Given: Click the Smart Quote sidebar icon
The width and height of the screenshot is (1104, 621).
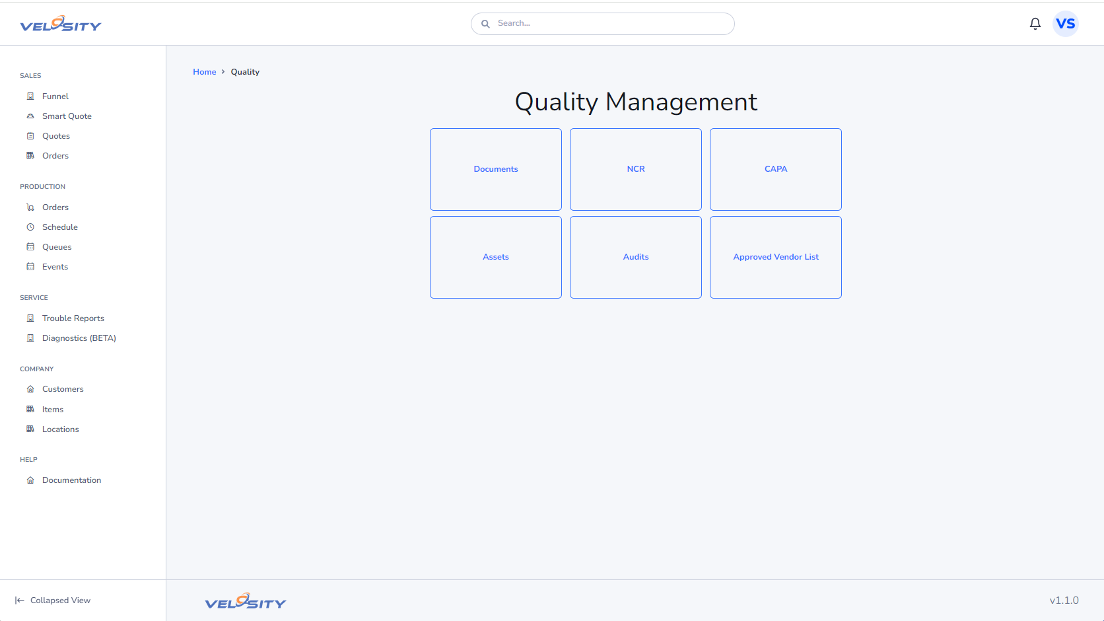Looking at the screenshot, I should tap(30, 116).
